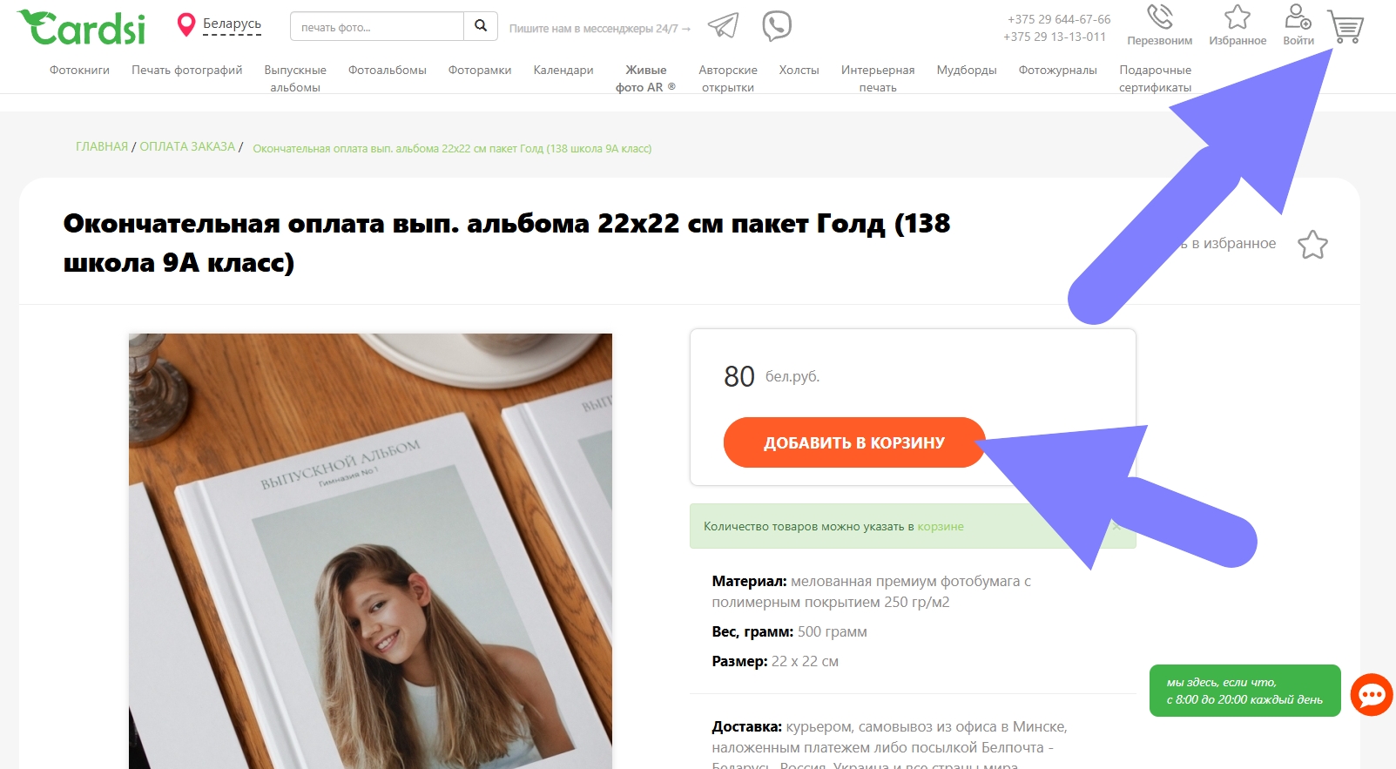Open the shopping cart icon
This screenshot has width=1396, height=769.
(x=1345, y=27)
